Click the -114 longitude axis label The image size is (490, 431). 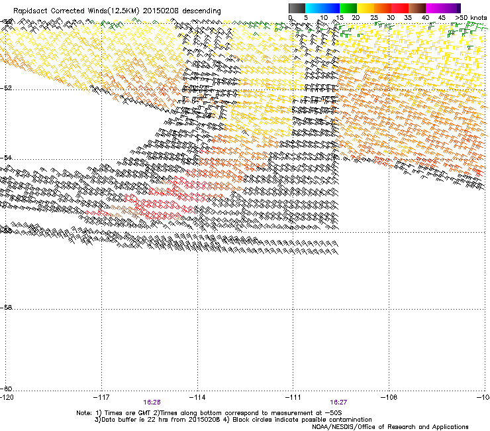tap(197, 397)
